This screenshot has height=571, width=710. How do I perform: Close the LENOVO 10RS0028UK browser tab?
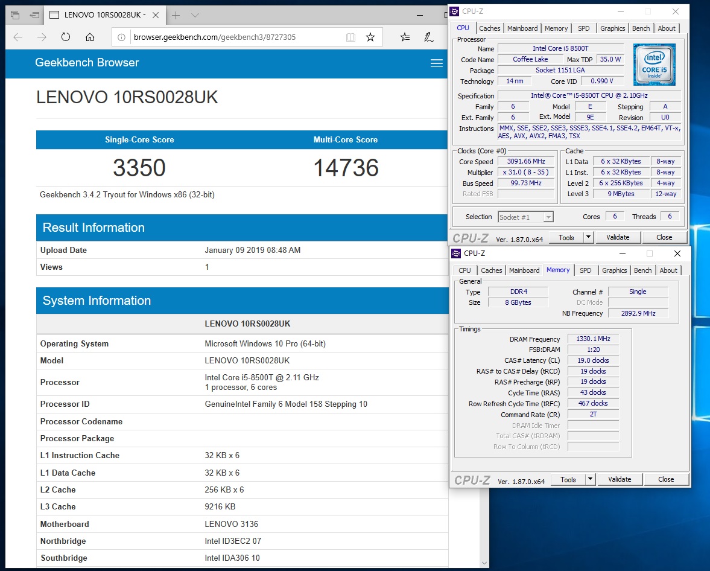pyautogui.click(x=155, y=15)
